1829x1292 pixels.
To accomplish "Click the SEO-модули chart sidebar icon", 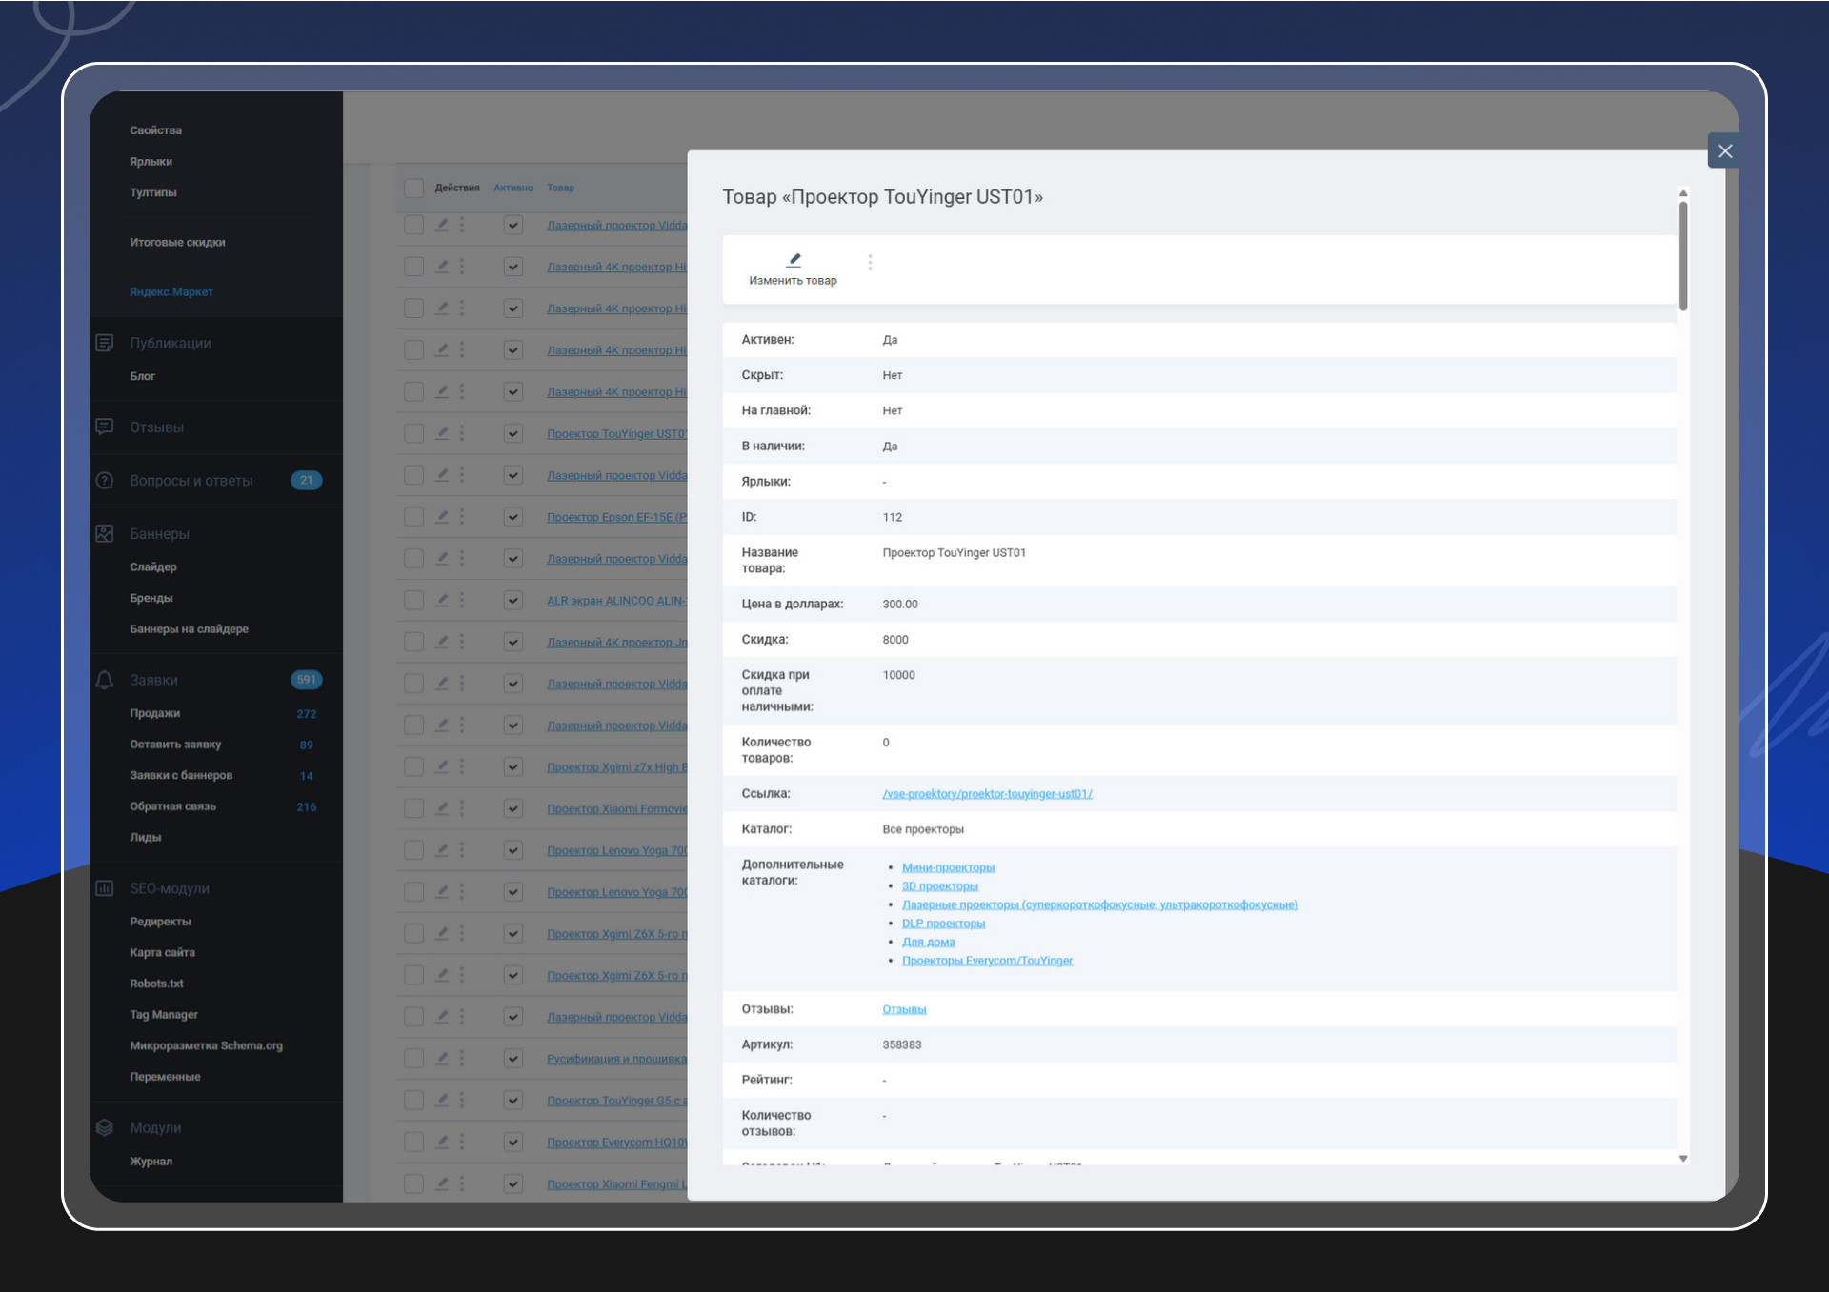I will [x=105, y=888].
